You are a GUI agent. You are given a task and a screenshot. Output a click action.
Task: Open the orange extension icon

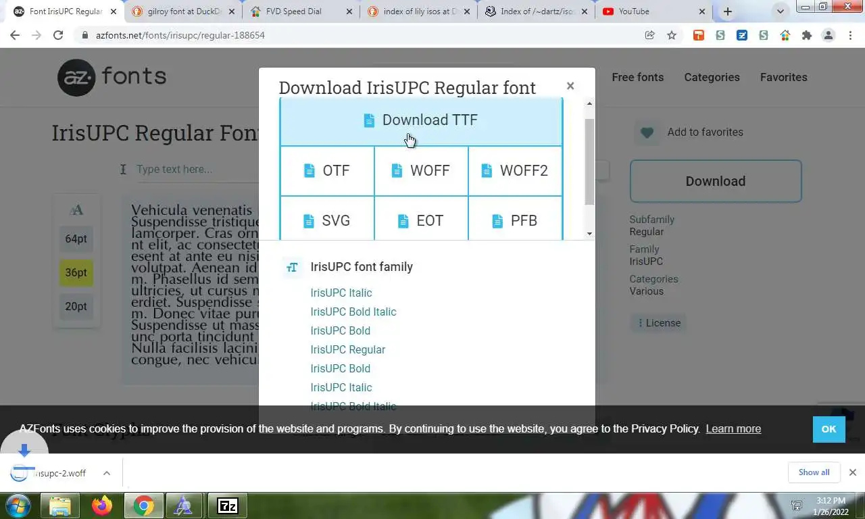(699, 35)
